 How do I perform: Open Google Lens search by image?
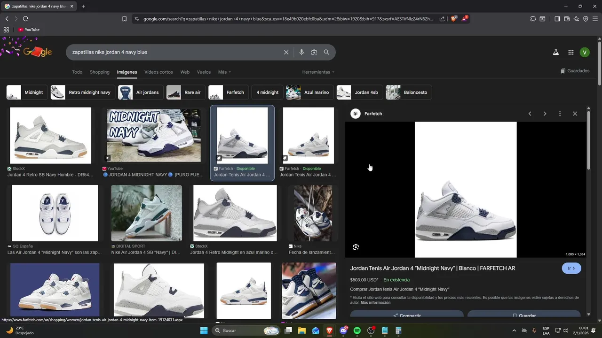pos(314,52)
